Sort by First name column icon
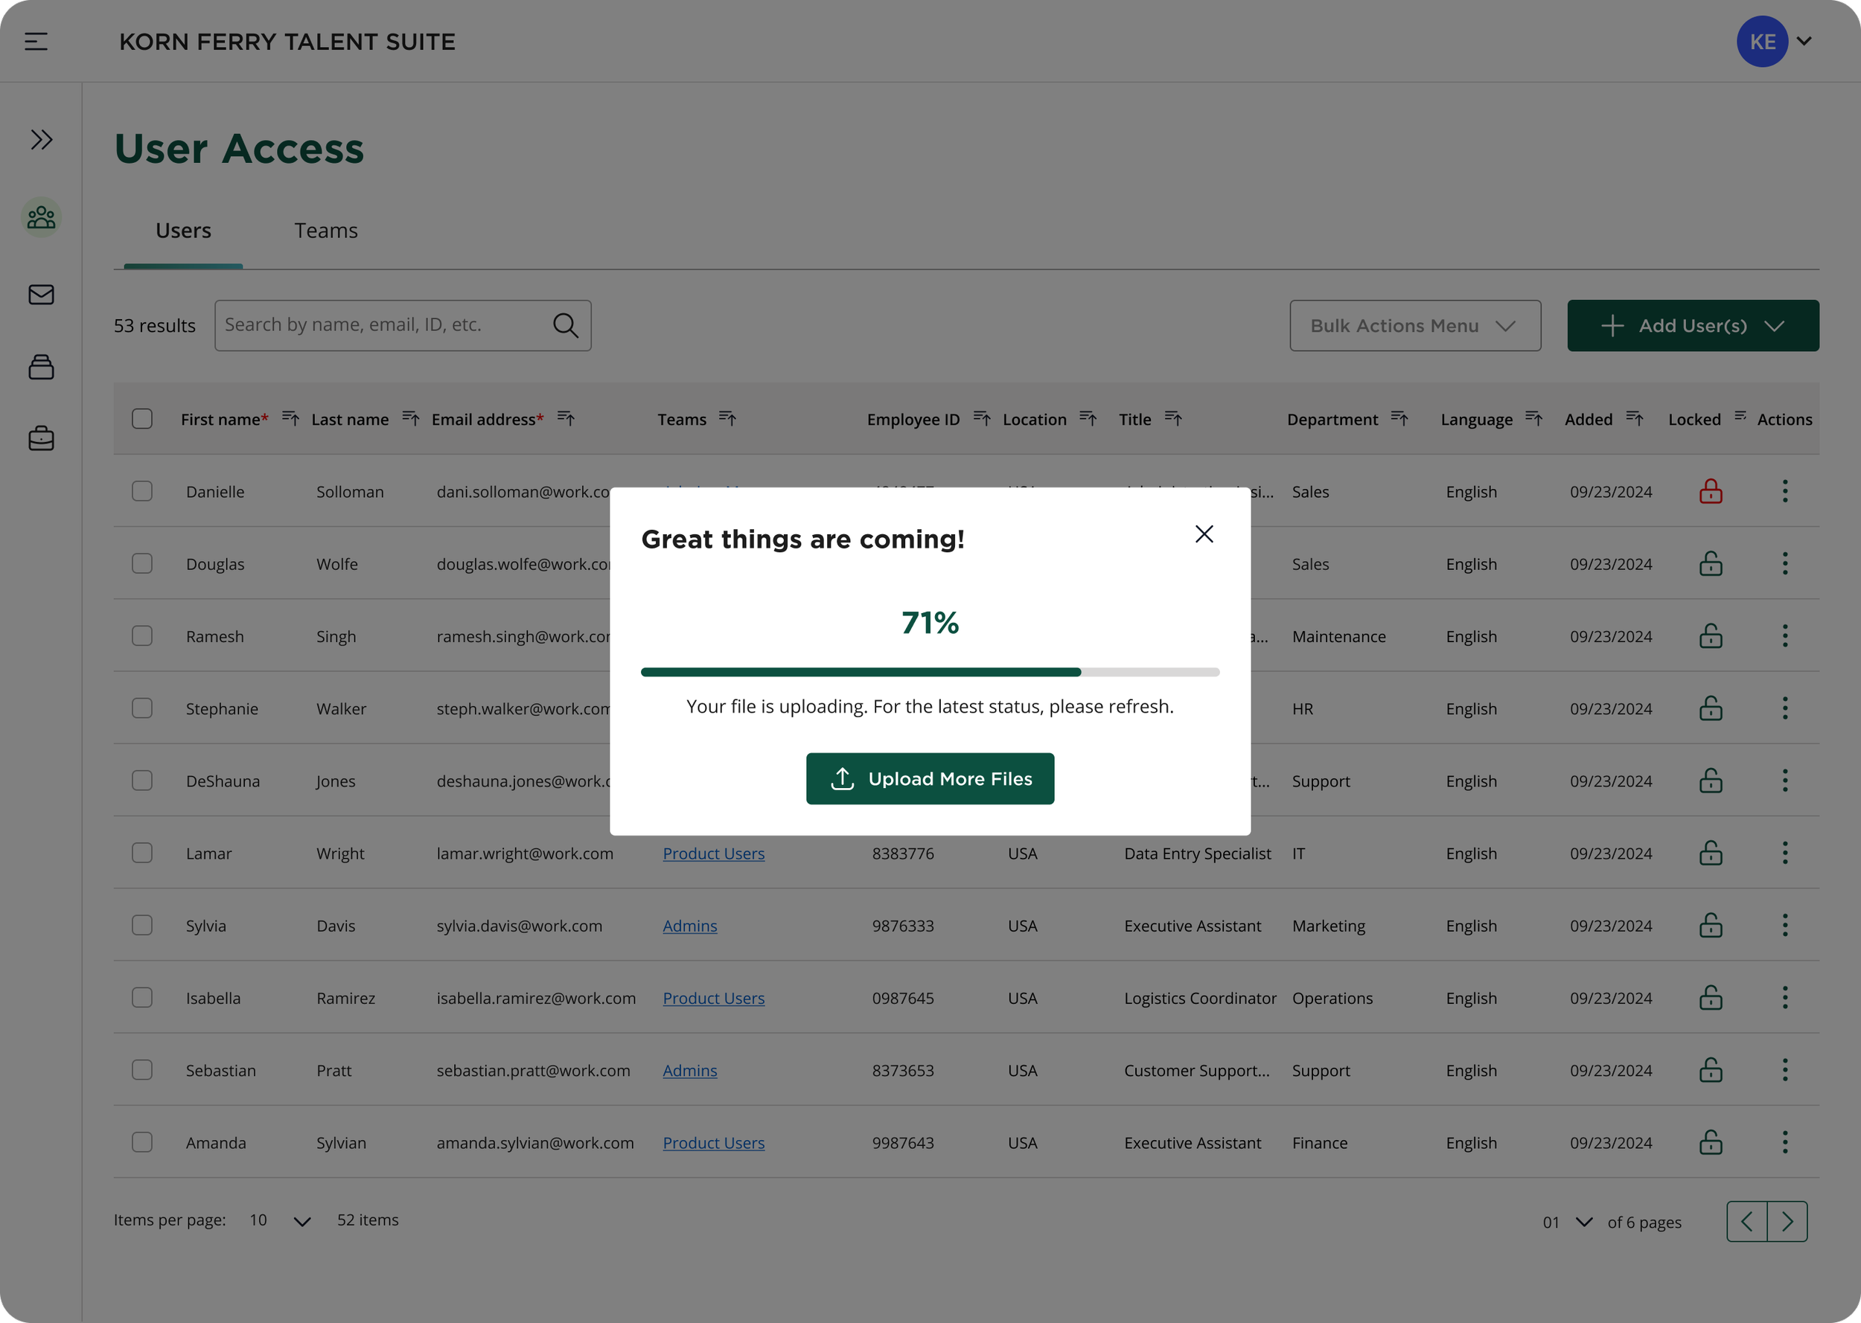 point(290,419)
